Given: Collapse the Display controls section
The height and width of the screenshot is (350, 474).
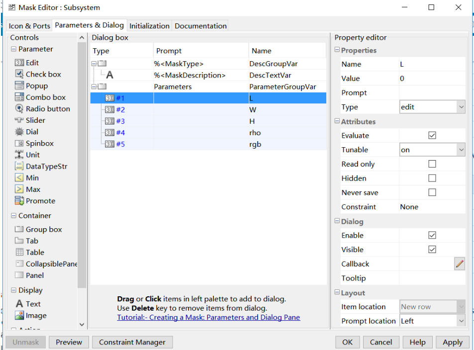Looking at the screenshot, I should tap(13, 290).
